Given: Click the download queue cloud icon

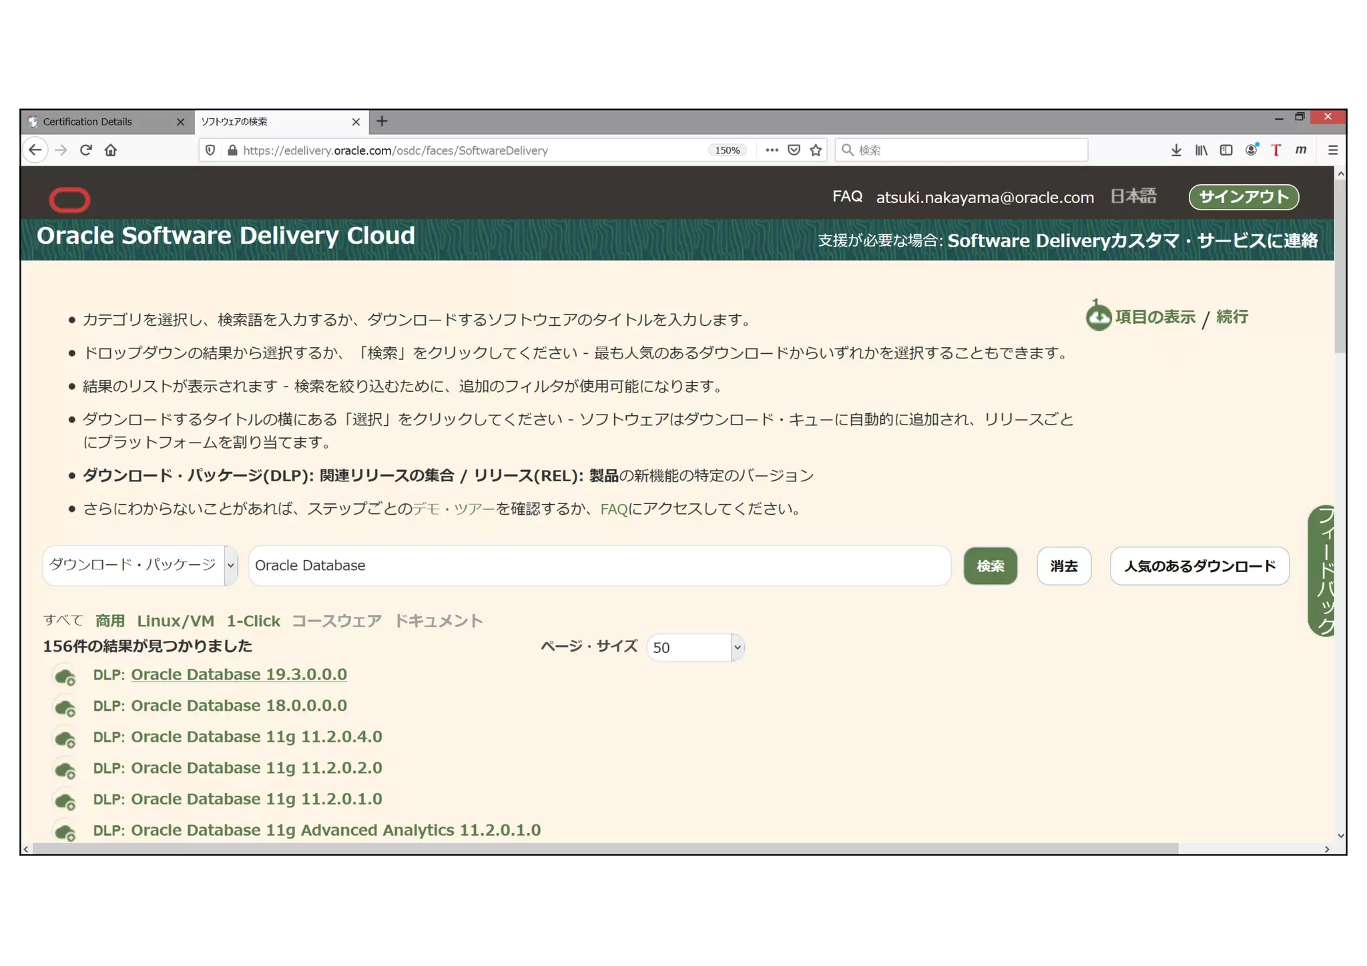Looking at the screenshot, I should [1098, 316].
